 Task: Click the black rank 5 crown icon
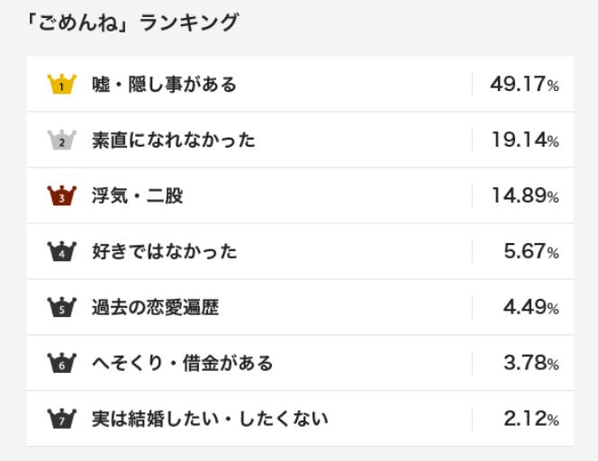pyautogui.click(x=61, y=307)
